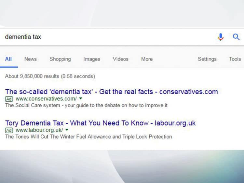
Task: Switch to the Images tab
Action: pyautogui.click(x=91, y=59)
